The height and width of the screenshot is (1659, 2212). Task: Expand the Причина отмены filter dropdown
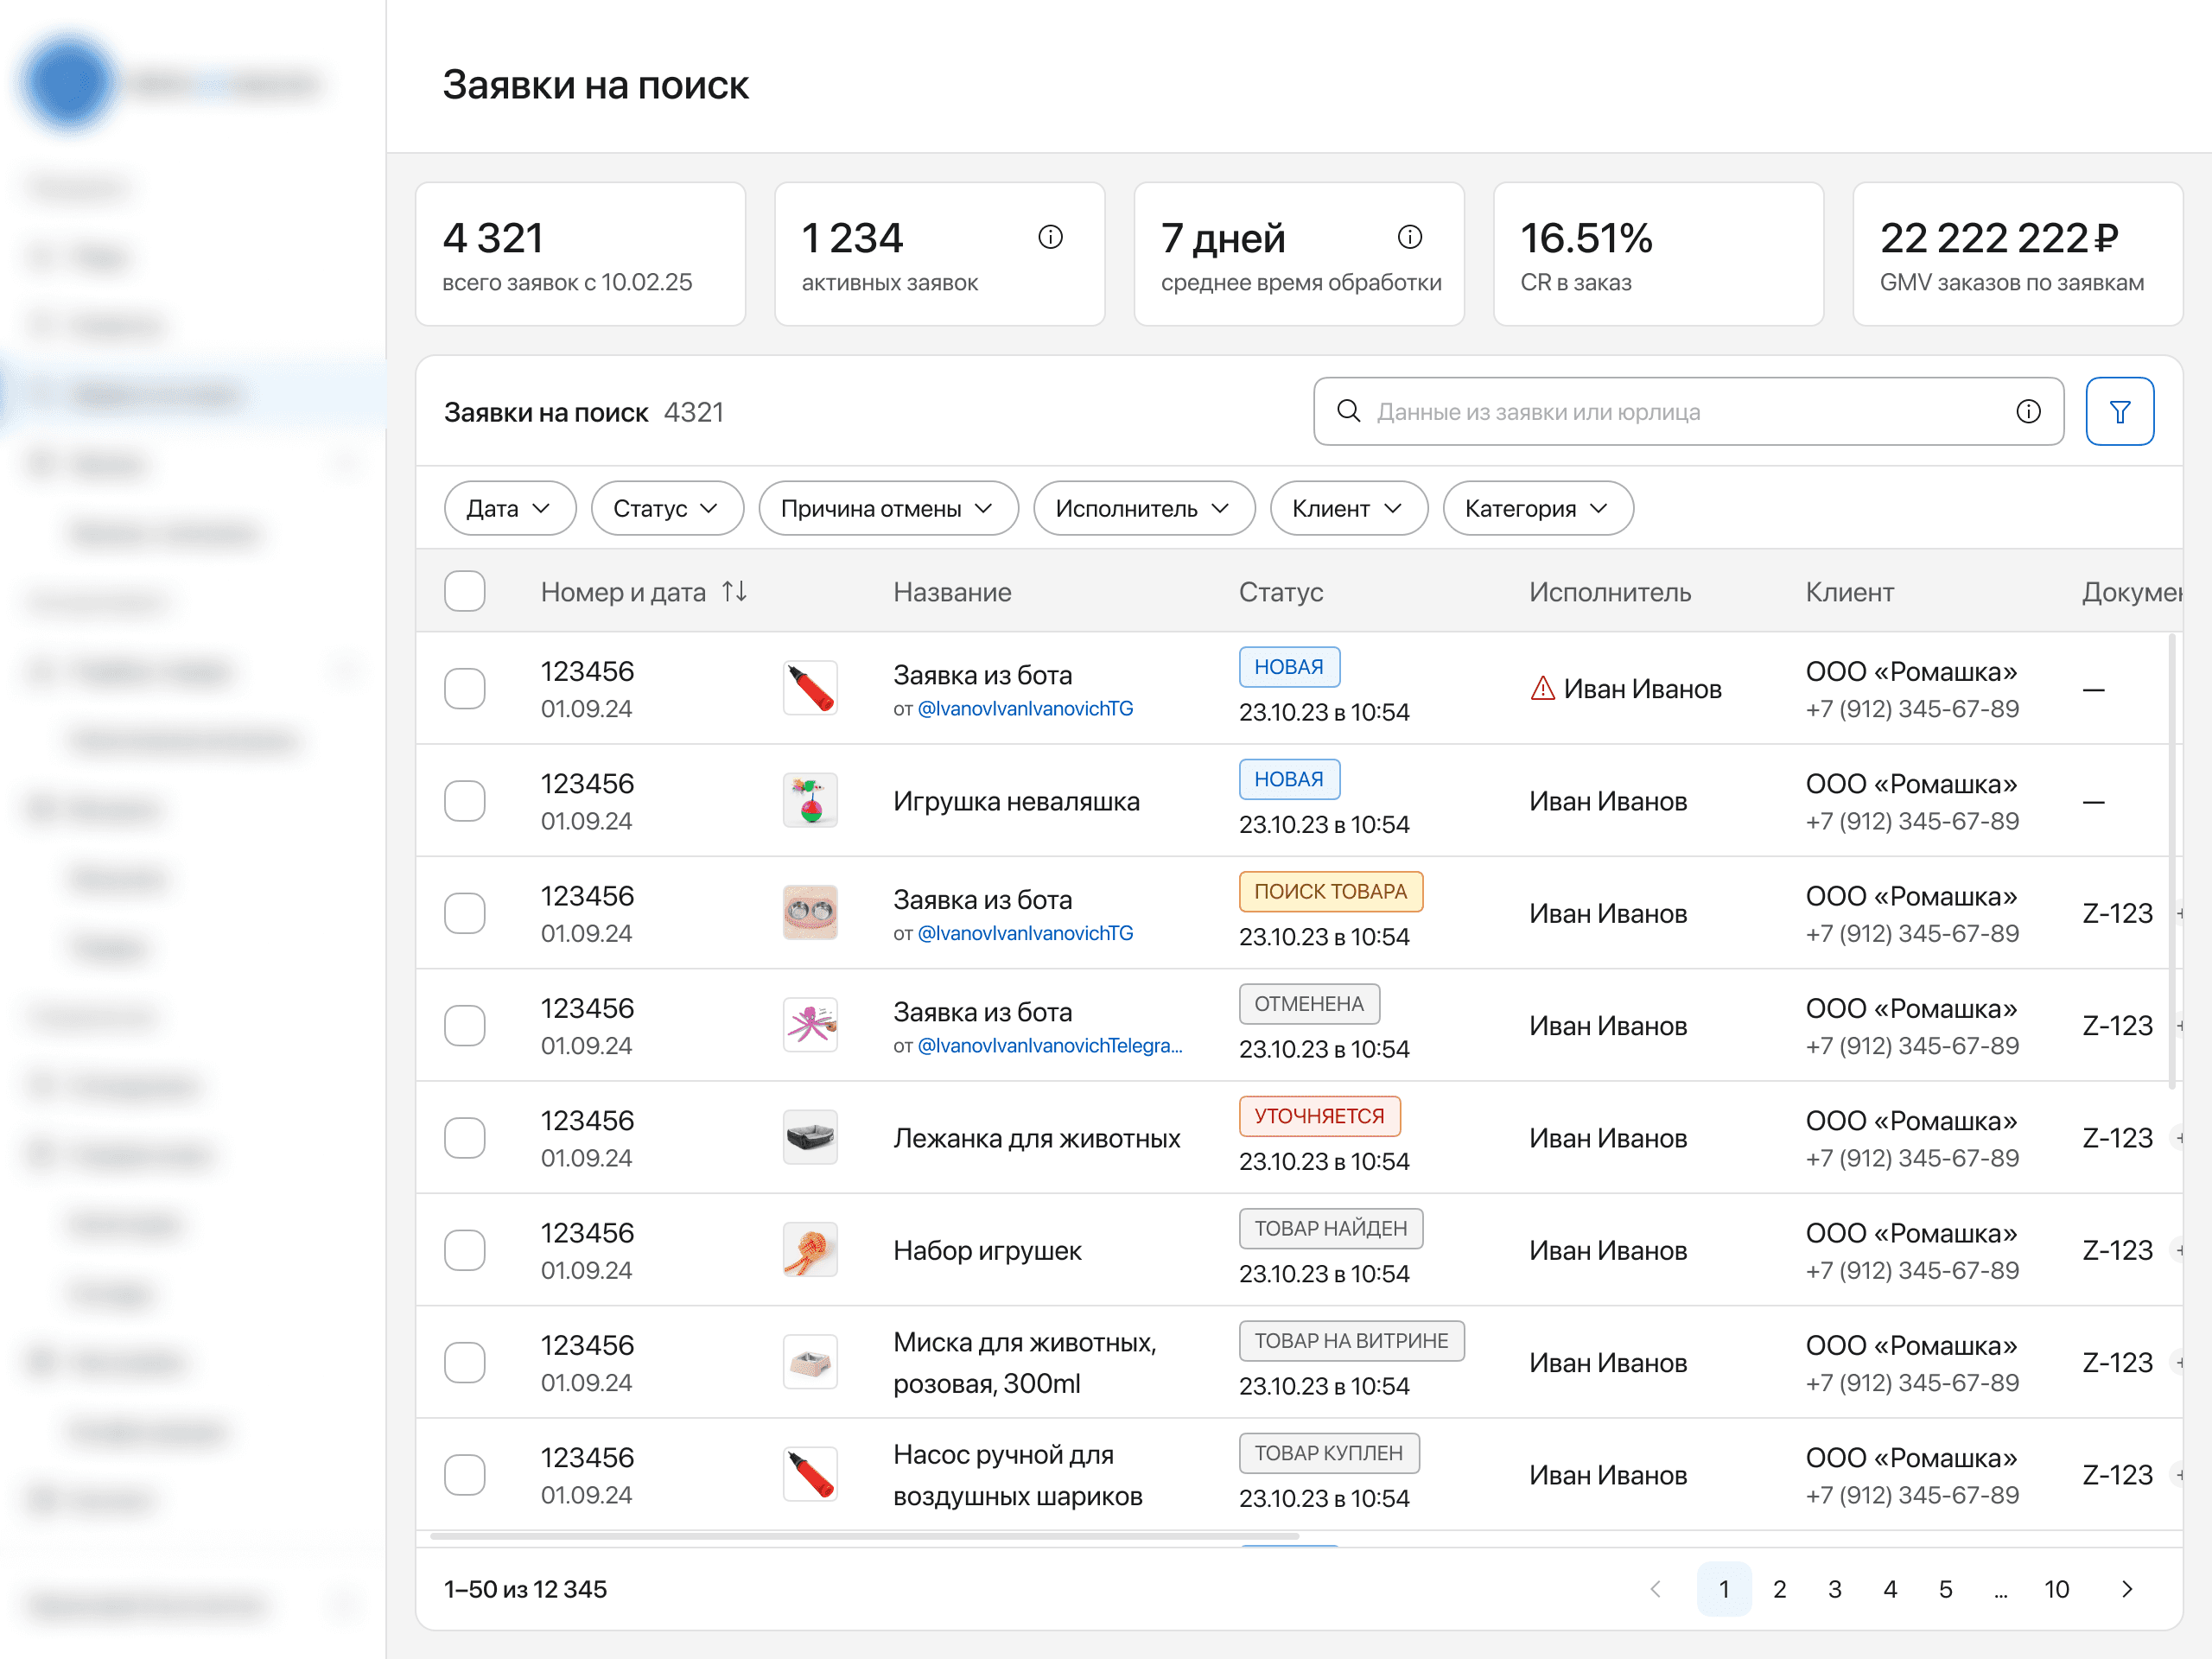[x=887, y=508]
